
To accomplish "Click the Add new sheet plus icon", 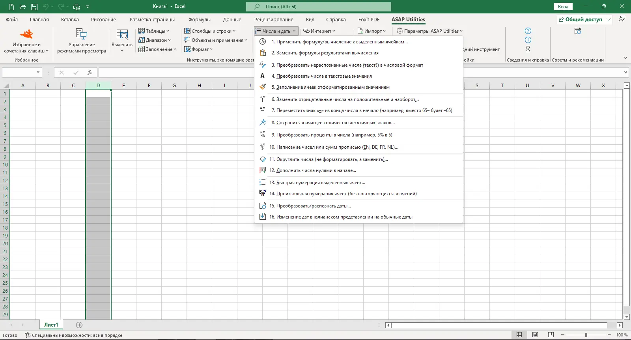I will pos(79,325).
